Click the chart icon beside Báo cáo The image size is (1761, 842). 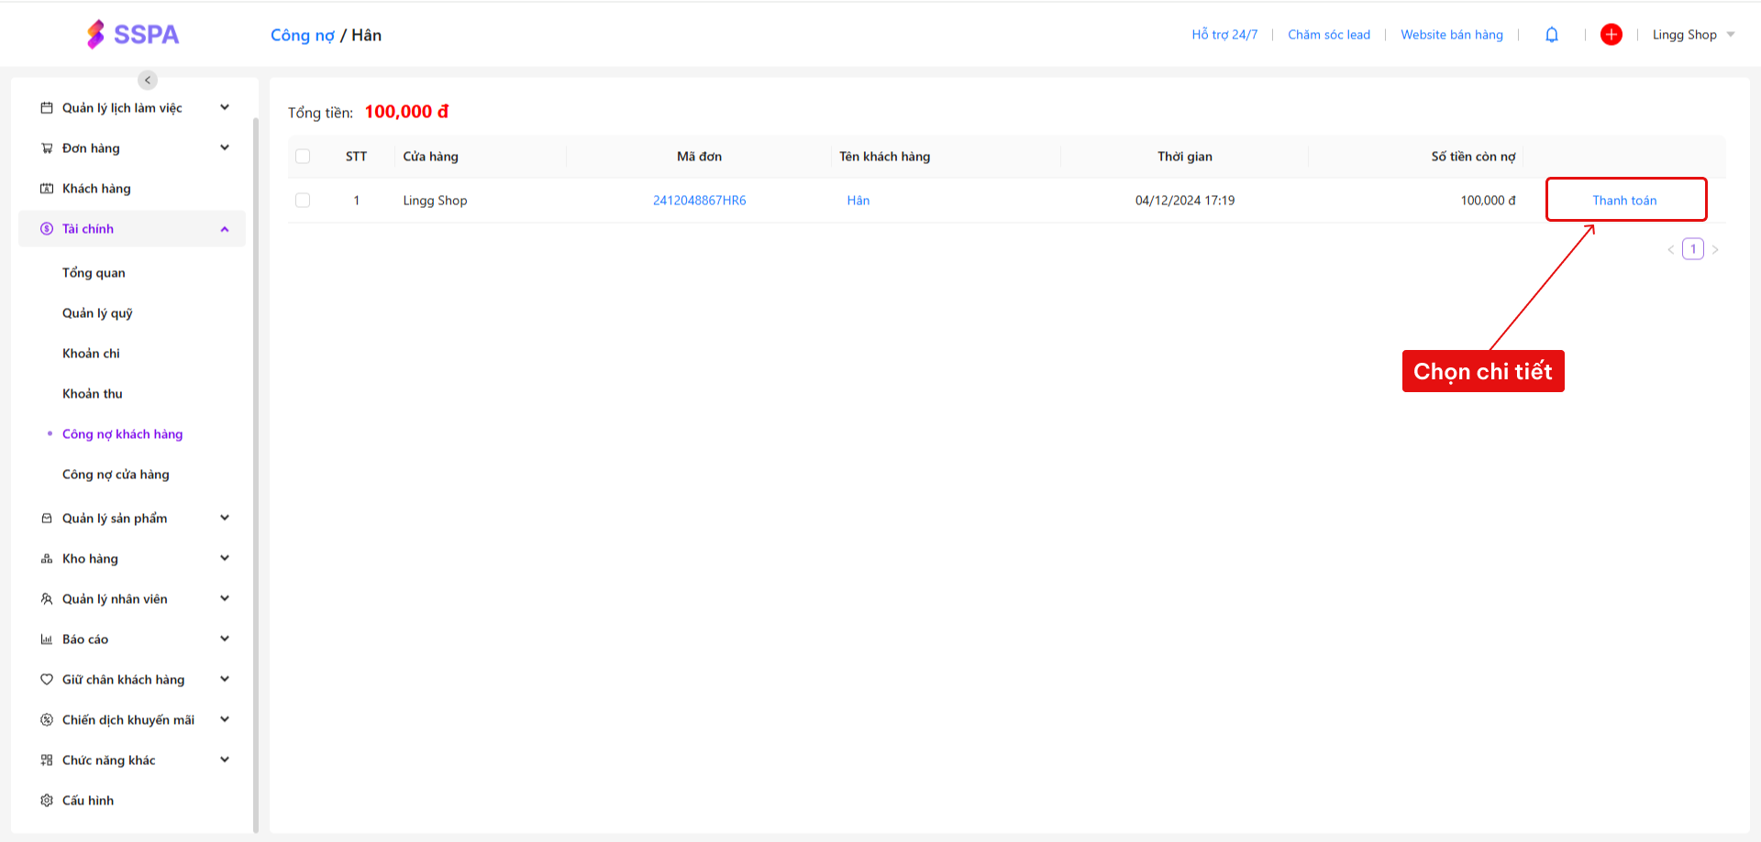coord(47,639)
